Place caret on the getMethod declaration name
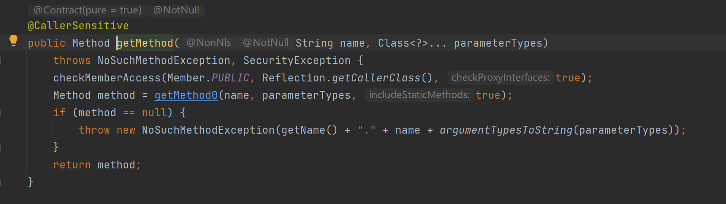 pos(145,43)
